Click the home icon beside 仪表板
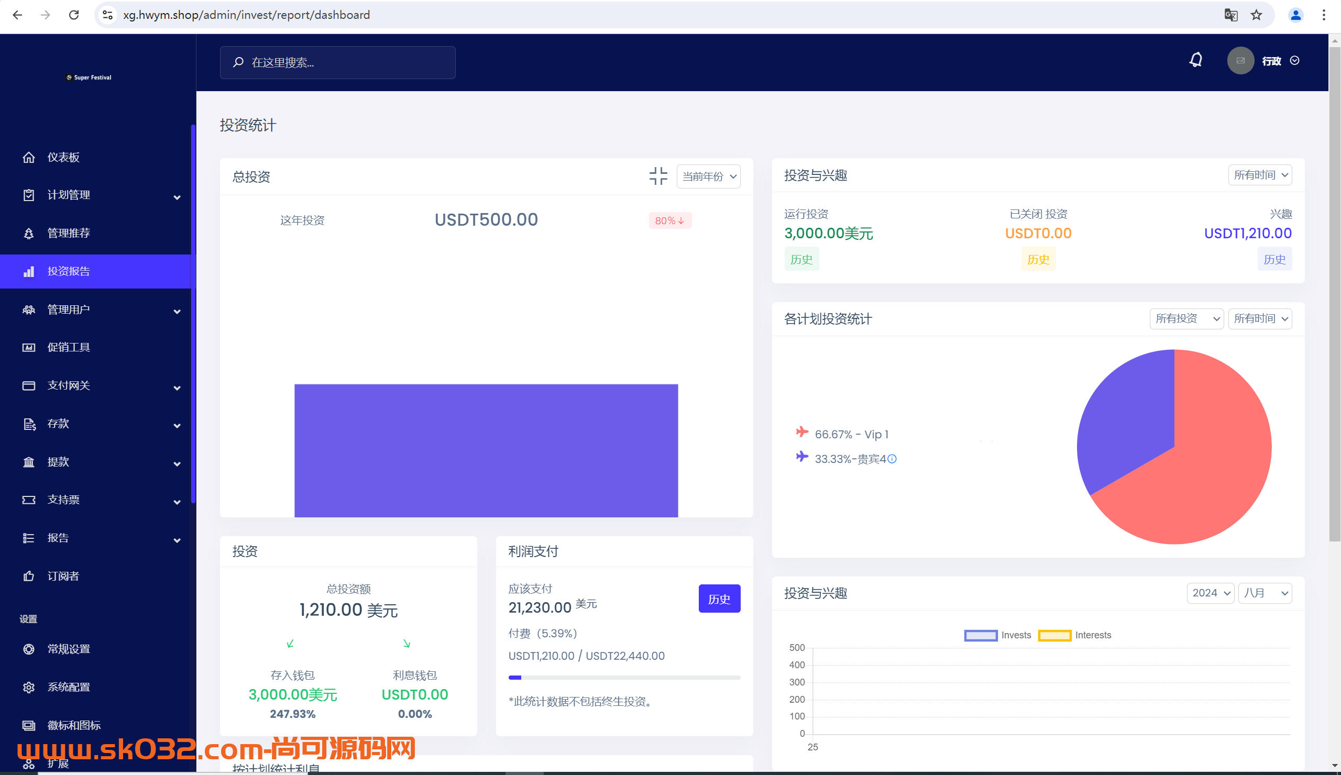The image size is (1341, 775). tap(29, 158)
